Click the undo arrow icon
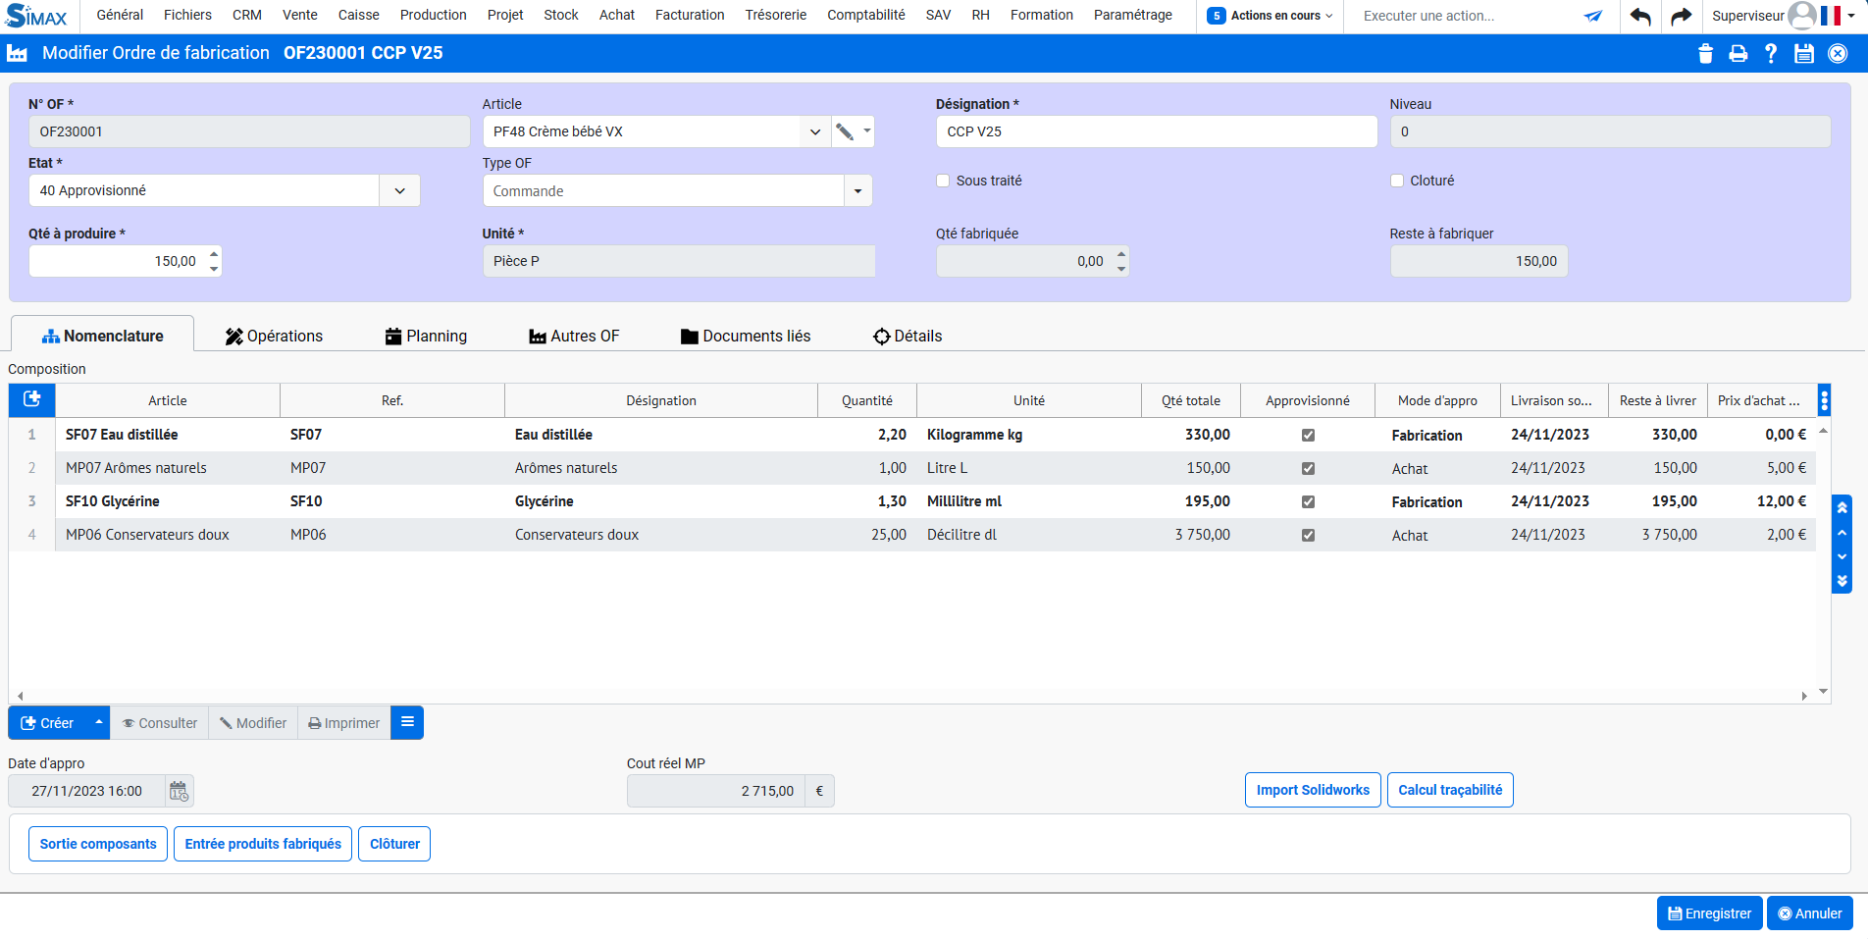 (x=1640, y=16)
